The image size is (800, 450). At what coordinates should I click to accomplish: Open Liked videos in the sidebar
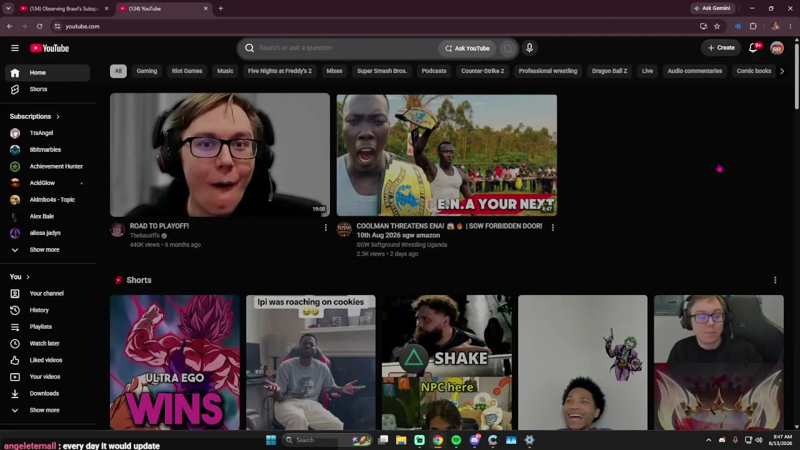point(47,360)
